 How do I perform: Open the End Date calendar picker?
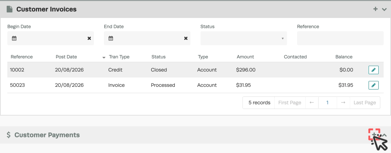111,38
